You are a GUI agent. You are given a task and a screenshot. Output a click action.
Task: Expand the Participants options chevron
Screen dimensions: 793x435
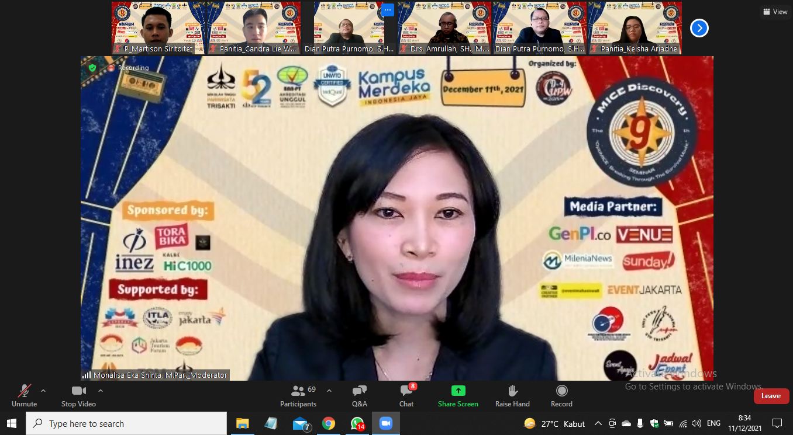[329, 391]
